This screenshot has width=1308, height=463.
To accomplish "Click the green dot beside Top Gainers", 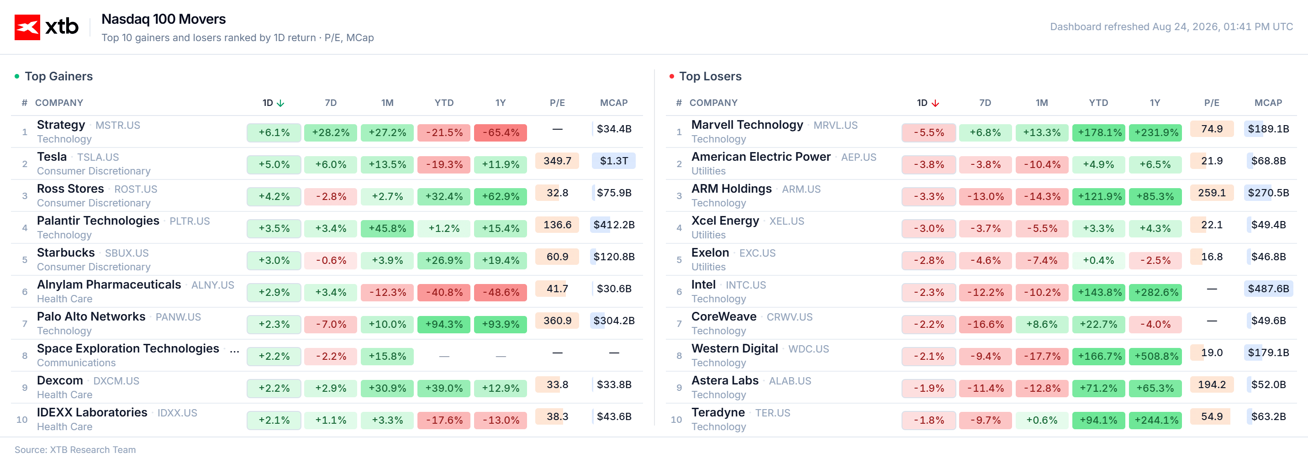I will click(x=17, y=76).
